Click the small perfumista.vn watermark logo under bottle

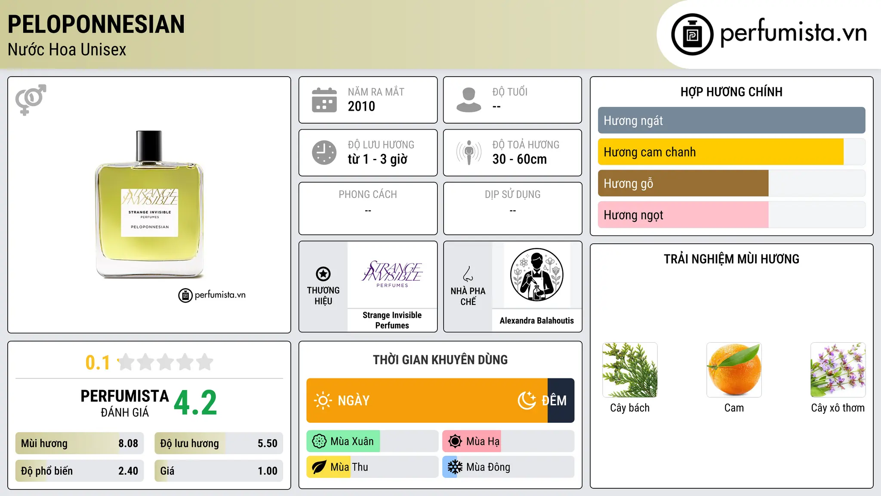click(212, 295)
